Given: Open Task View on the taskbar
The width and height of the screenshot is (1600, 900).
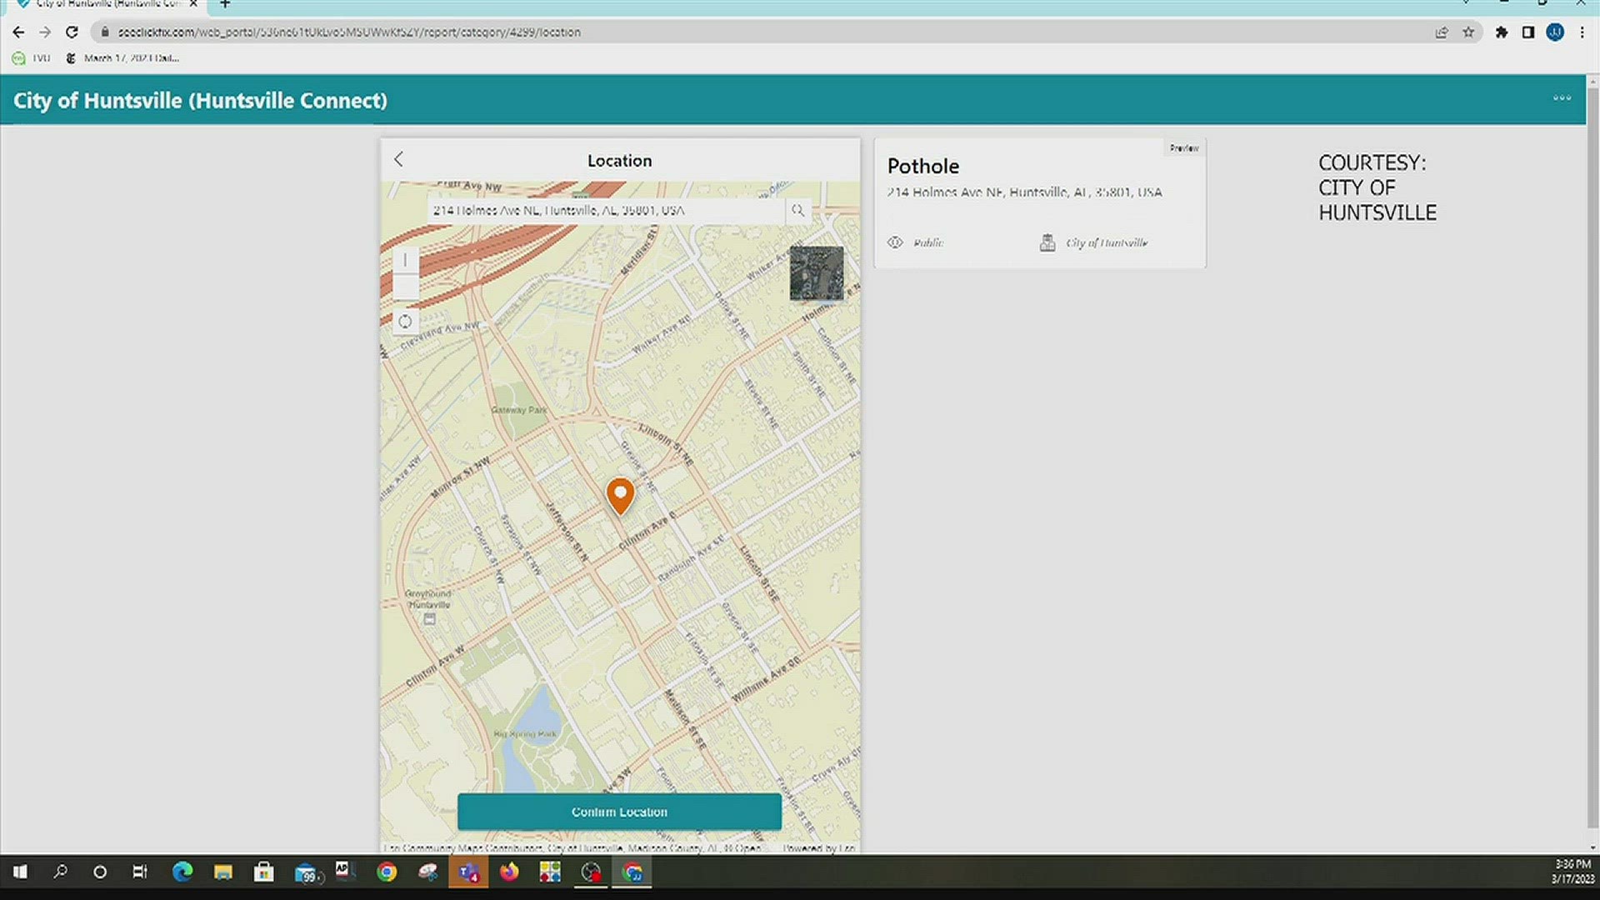Looking at the screenshot, I should (140, 872).
